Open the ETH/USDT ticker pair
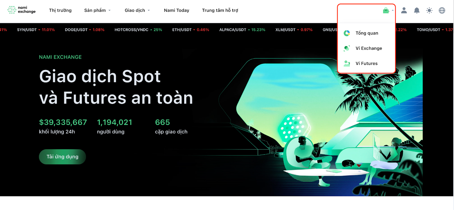 coord(191,30)
